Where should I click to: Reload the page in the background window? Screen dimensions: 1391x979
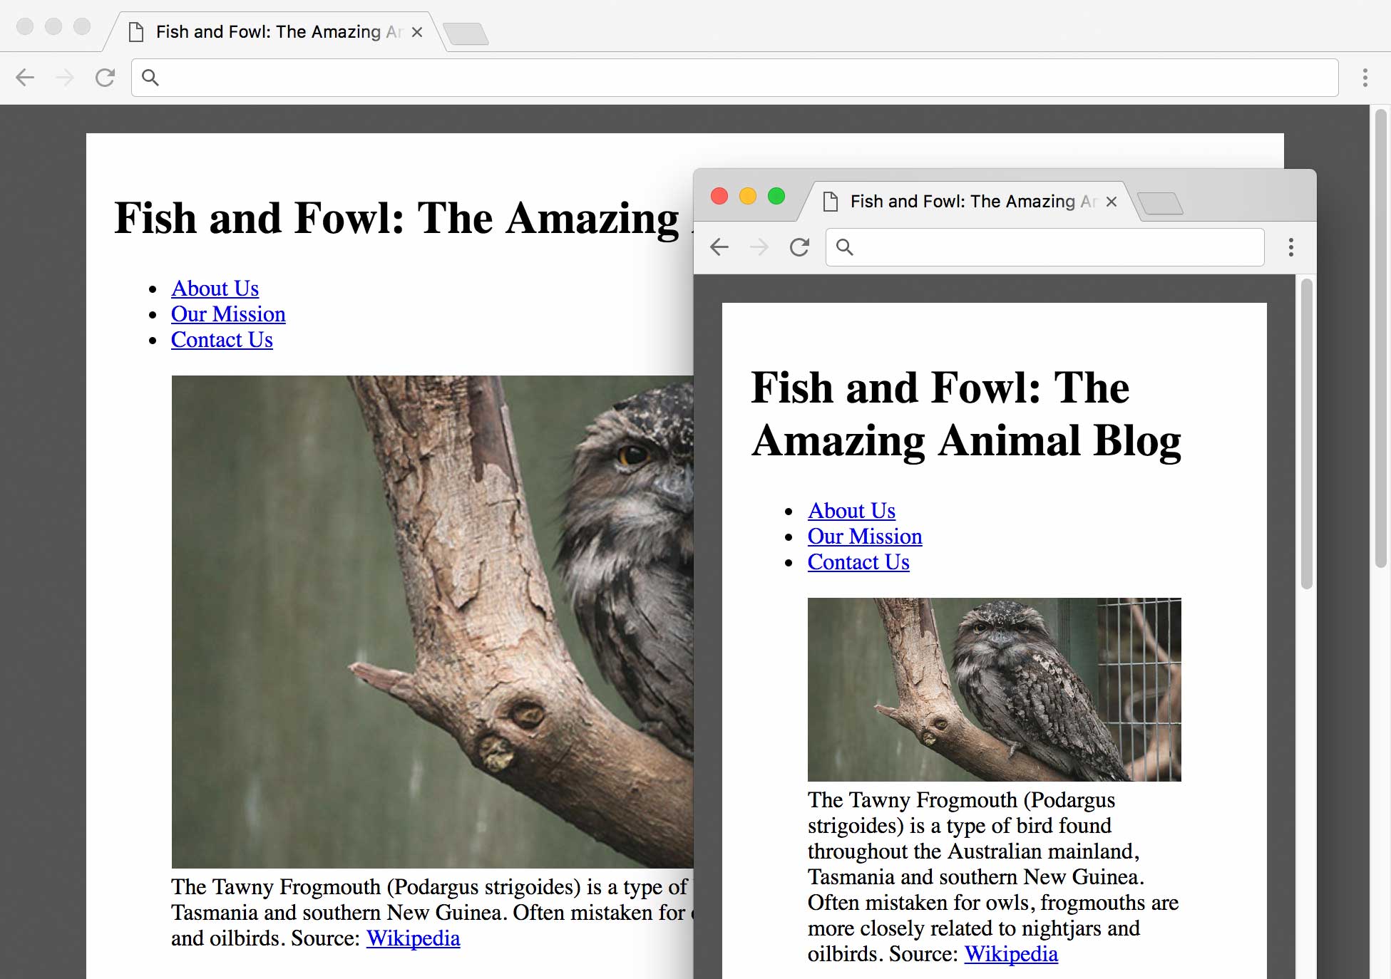[x=106, y=78]
